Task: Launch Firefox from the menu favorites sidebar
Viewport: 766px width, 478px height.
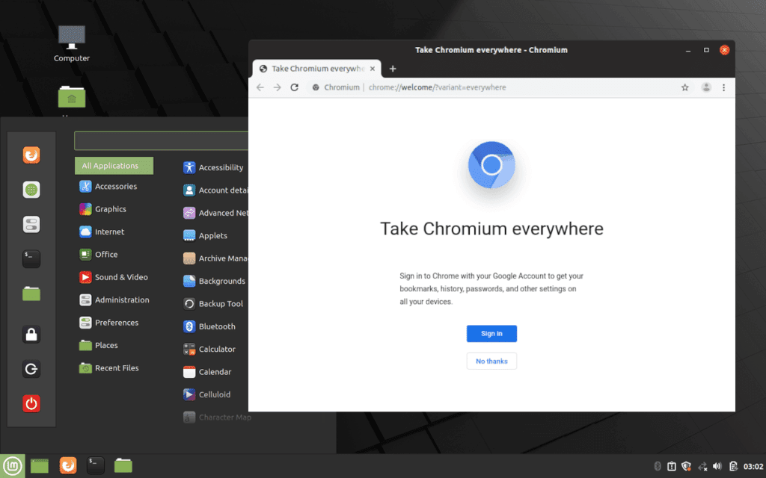Action: coord(31,155)
